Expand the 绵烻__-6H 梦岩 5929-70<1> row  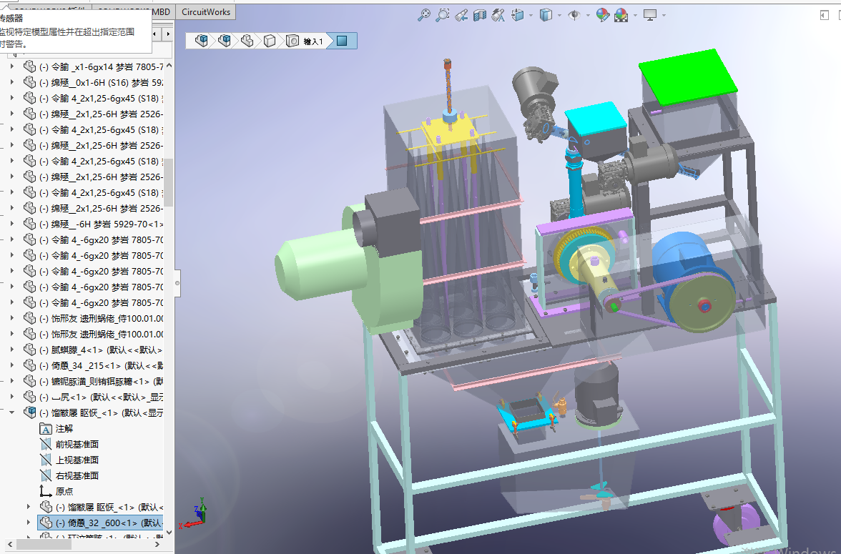click(12, 224)
